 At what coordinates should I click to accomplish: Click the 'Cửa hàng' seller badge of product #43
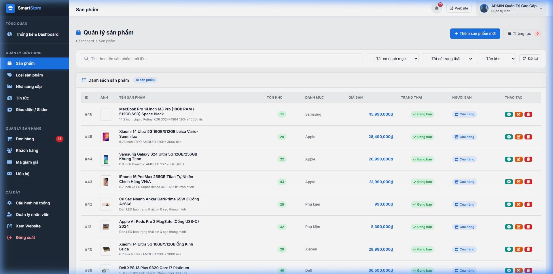tap(465, 182)
